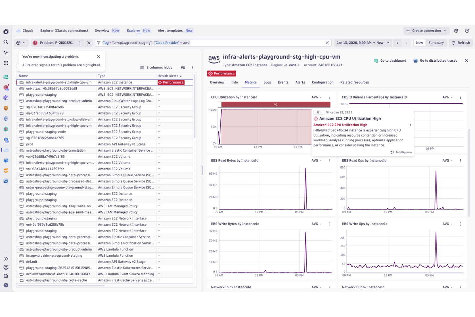Click Go to dashboard
Image resolution: width=475 pixels, height=317 pixels.
coord(390,61)
